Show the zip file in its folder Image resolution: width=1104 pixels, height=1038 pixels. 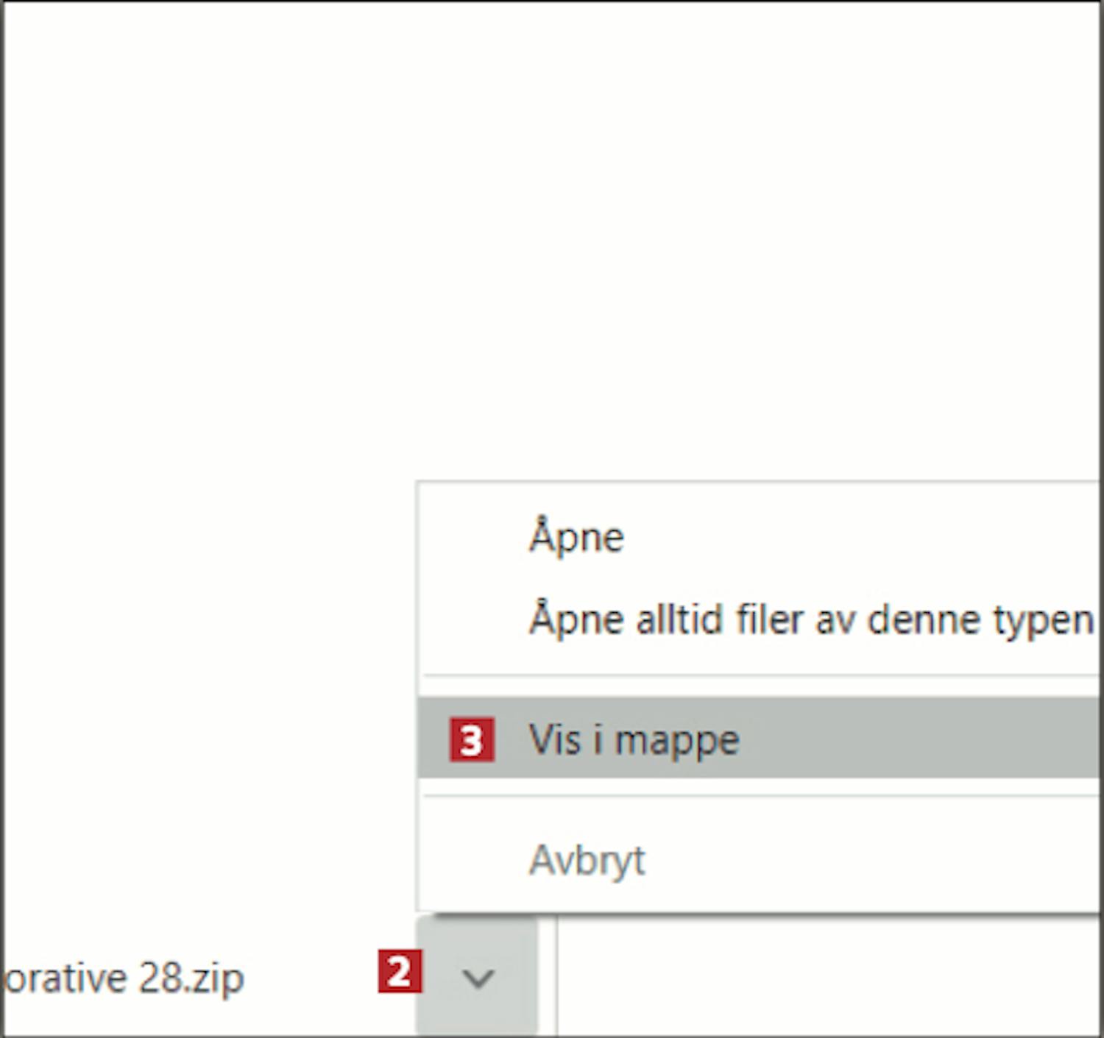coord(634,740)
